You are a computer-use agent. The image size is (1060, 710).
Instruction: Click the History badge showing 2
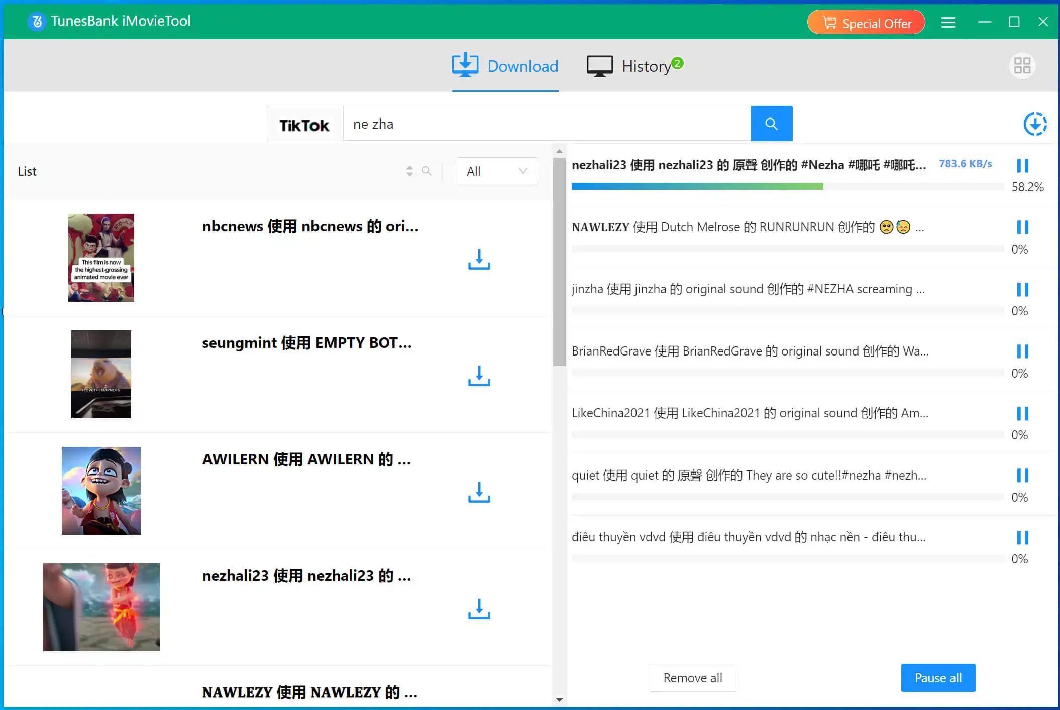point(677,63)
